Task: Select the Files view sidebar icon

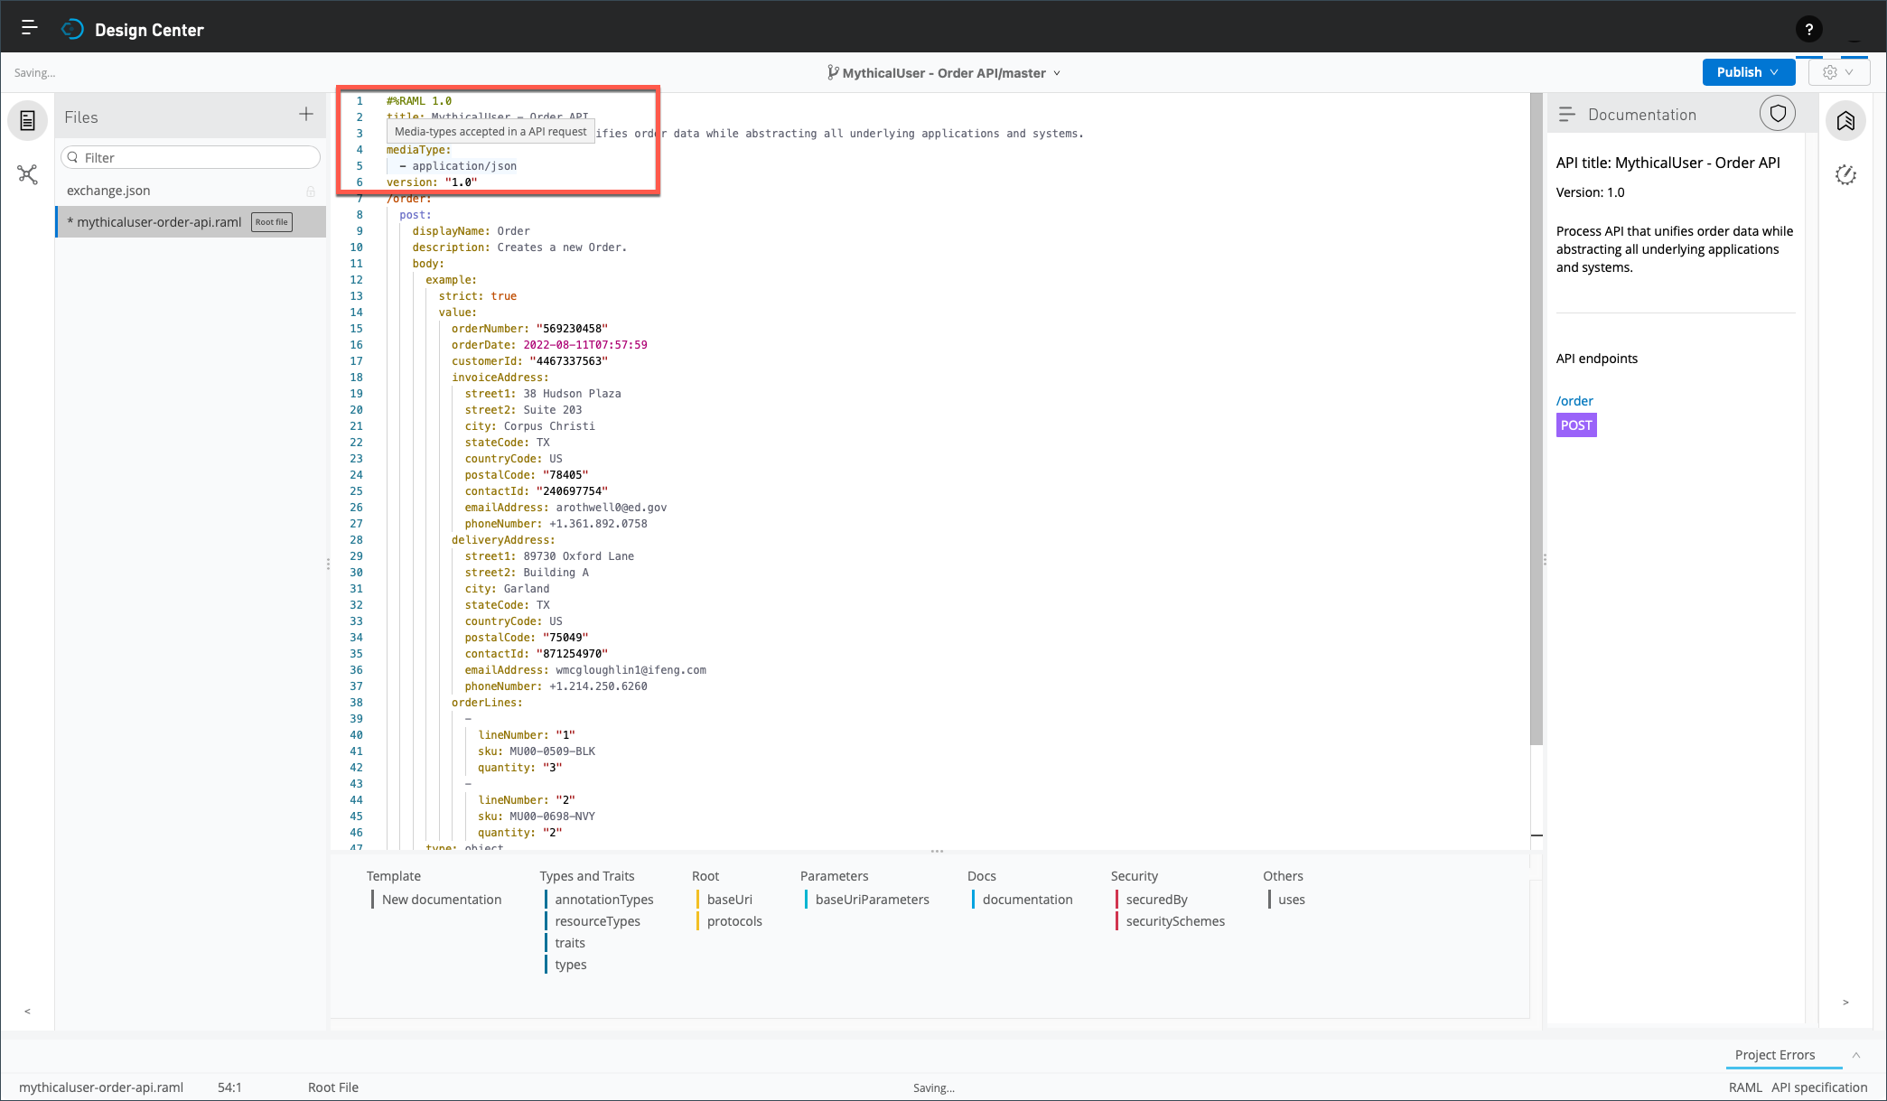Action: click(x=28, y=120)
